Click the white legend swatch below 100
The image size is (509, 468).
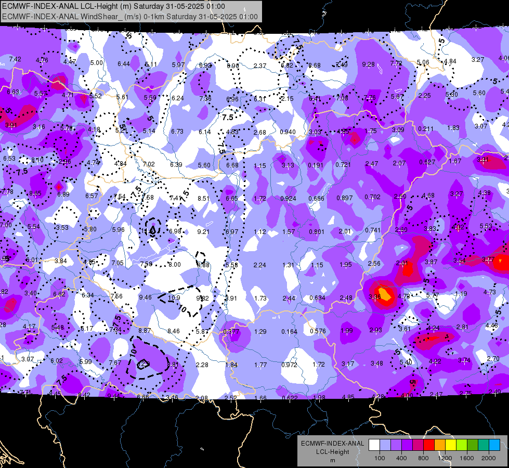point(374,445)
